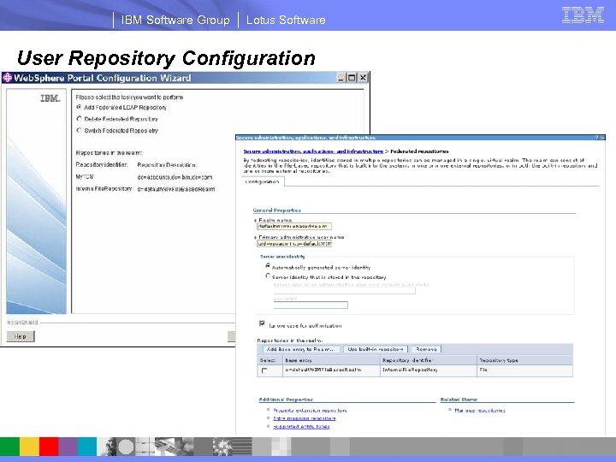Choose Server identity stored in the repository
Screen dimensions: 616x462
268,276
